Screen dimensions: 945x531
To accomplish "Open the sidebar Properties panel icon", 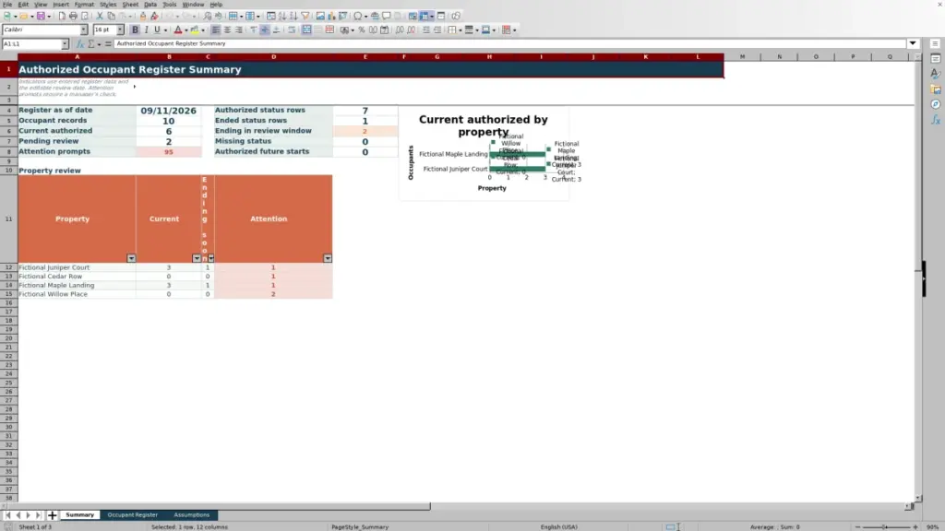I will 936,58.
